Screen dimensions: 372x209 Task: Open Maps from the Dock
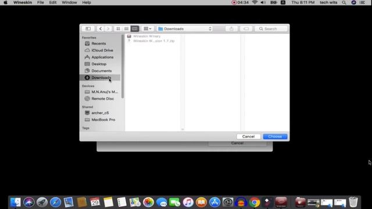tap(135, 203)
